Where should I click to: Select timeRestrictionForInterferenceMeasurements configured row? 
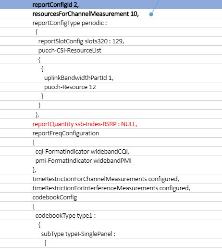click(111, 188)
